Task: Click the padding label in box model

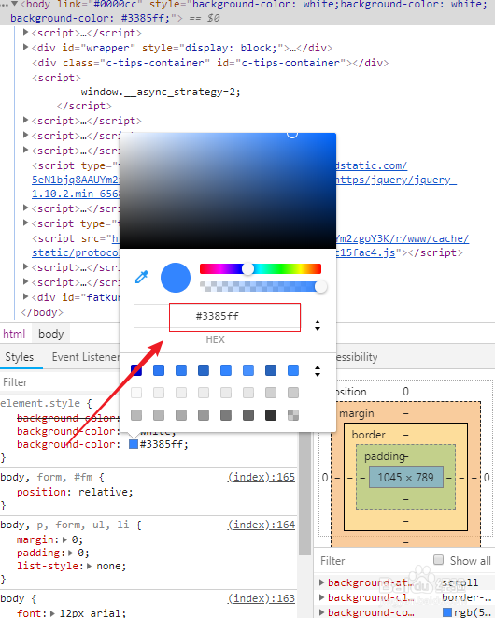Action: (x=385, y=456)
